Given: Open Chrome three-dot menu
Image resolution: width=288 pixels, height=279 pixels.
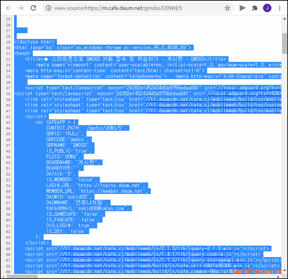Looking at the screenshot, I should point(279,8).
